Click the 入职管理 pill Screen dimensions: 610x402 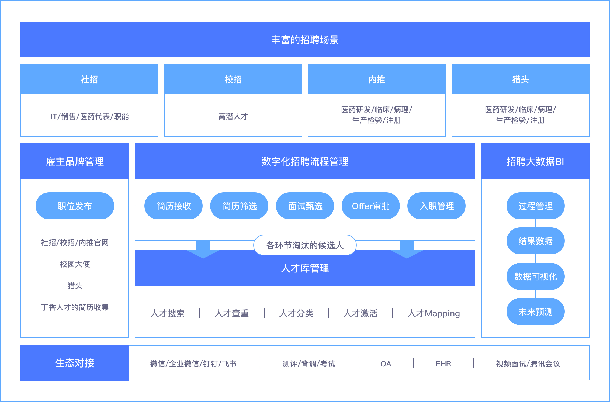tap(436, 206)
